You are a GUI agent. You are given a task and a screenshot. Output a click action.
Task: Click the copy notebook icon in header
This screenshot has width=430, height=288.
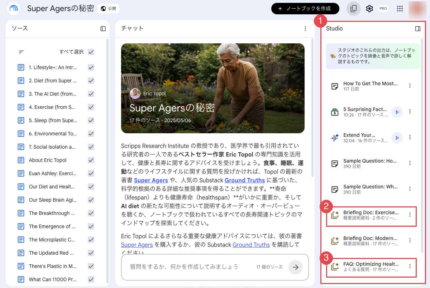354,9
